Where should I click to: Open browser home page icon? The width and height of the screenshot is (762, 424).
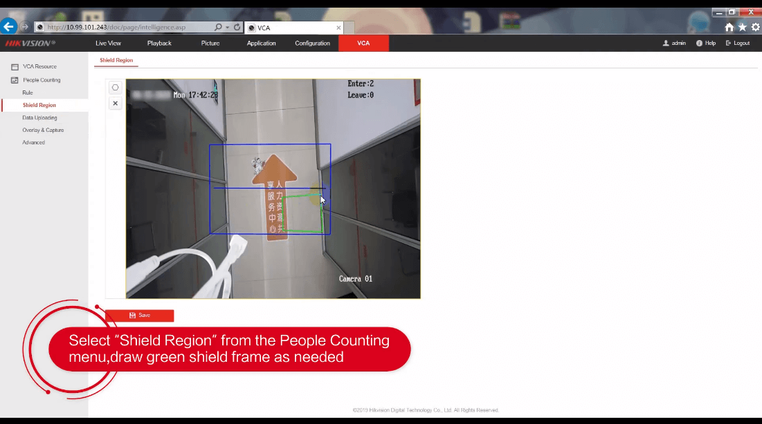pos(729,28)
